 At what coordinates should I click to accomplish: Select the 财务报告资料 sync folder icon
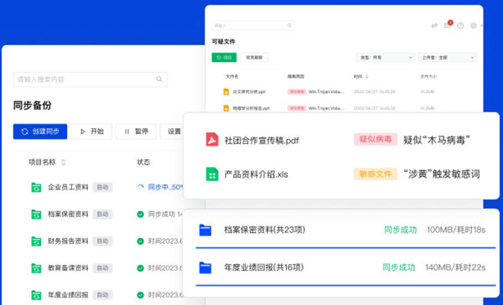tap(36, 241)
